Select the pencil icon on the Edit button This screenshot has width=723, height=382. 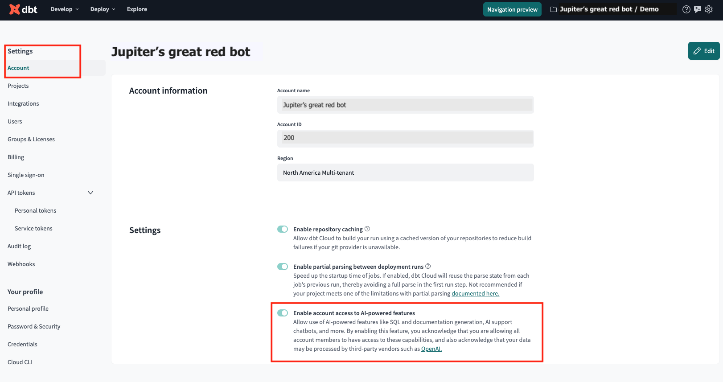[x=697, y=51]
